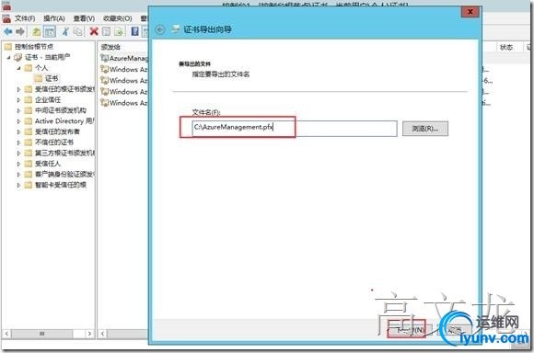Open the 收藏夹(O) menu
This screenshot has height=353, width=534.
click(x=118, y=18)
